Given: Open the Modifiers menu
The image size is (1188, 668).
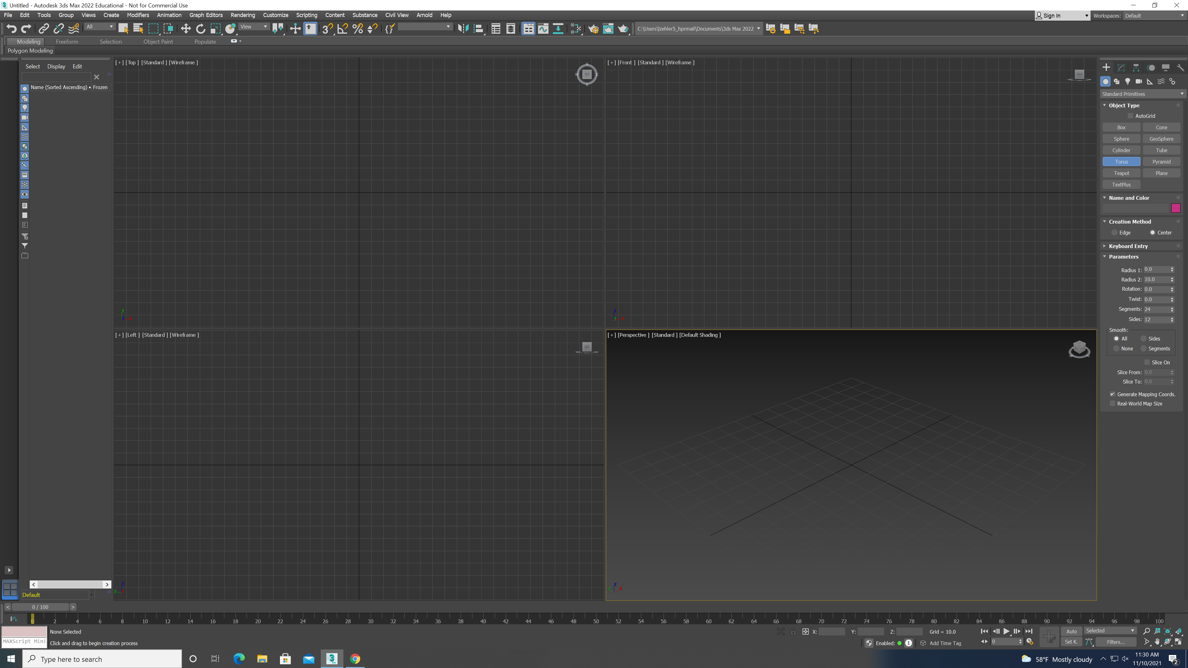Looking at the screenshot, I should click(x=138, y=15).
